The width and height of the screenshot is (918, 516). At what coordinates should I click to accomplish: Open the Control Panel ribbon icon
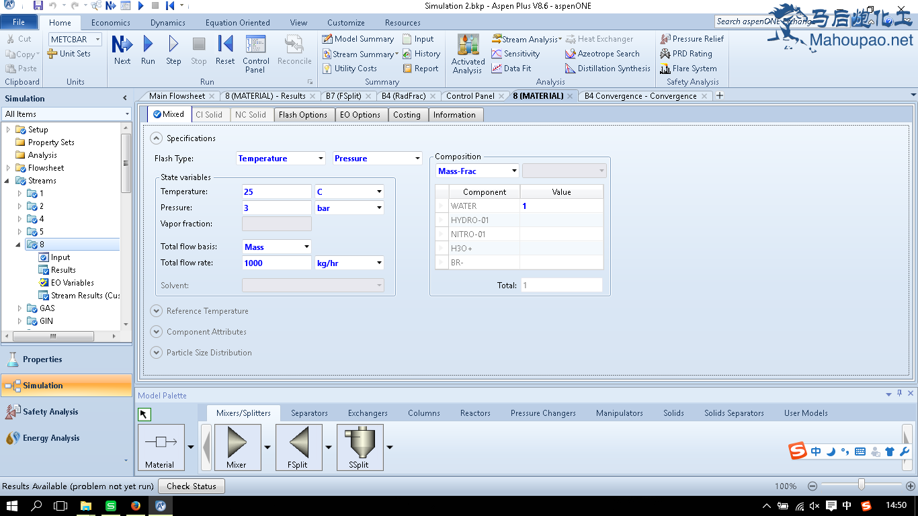pyautogui.click(x=256, y=54)
